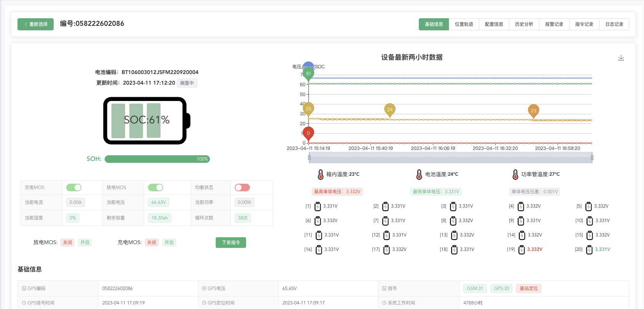Click the 0.00A current value
Viewport: 644px width, 309px height.
pos(76,202)
